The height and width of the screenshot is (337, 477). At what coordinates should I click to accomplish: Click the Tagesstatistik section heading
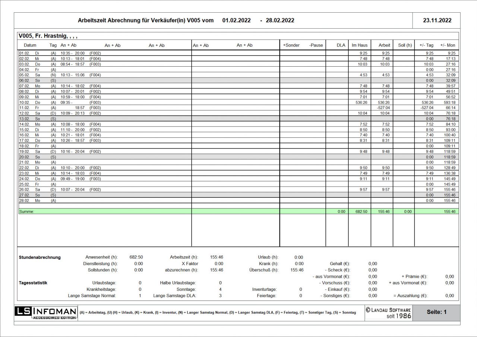[x=33, y=283]
